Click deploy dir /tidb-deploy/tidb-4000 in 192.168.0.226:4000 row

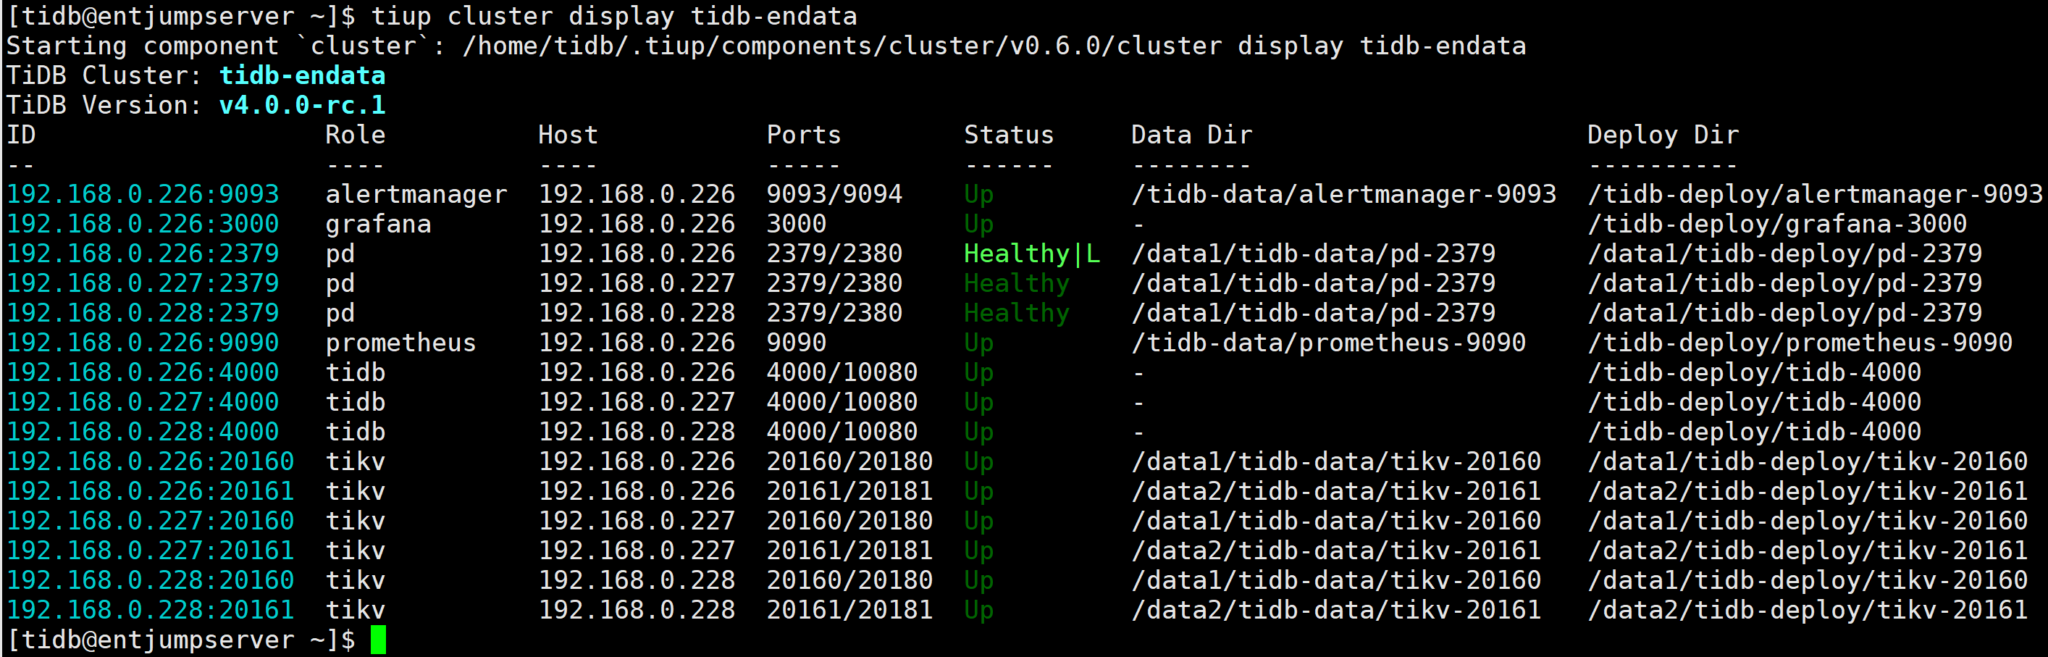click(1755, 372)
